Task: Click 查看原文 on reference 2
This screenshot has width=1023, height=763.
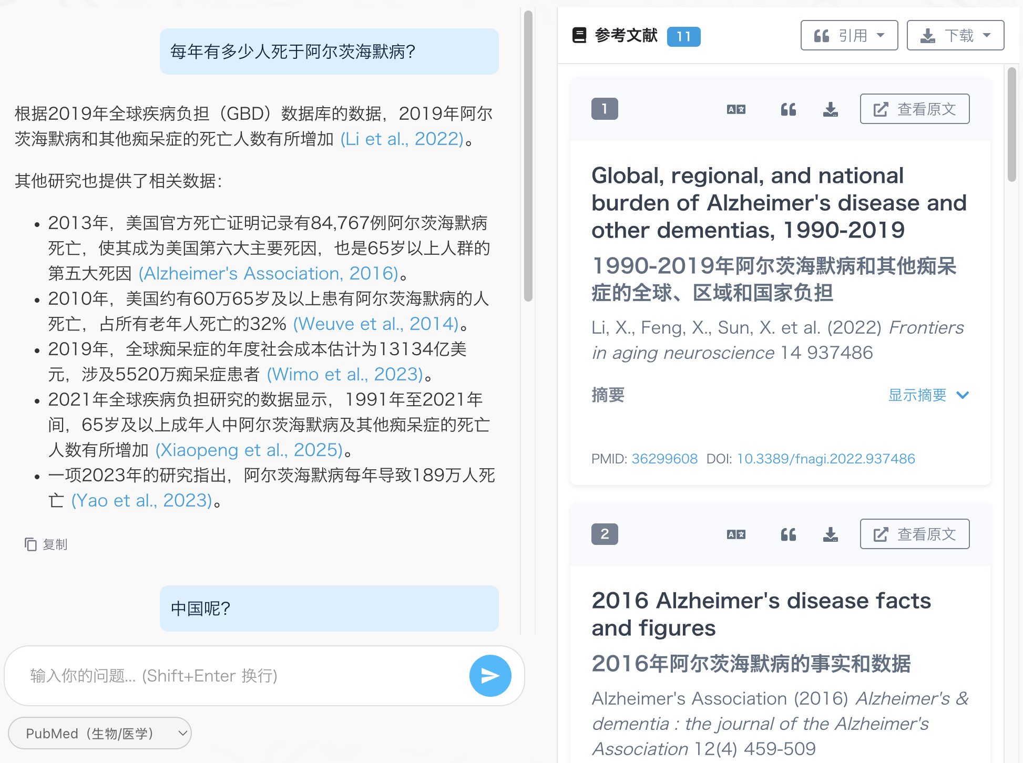Action: [914, 534]
